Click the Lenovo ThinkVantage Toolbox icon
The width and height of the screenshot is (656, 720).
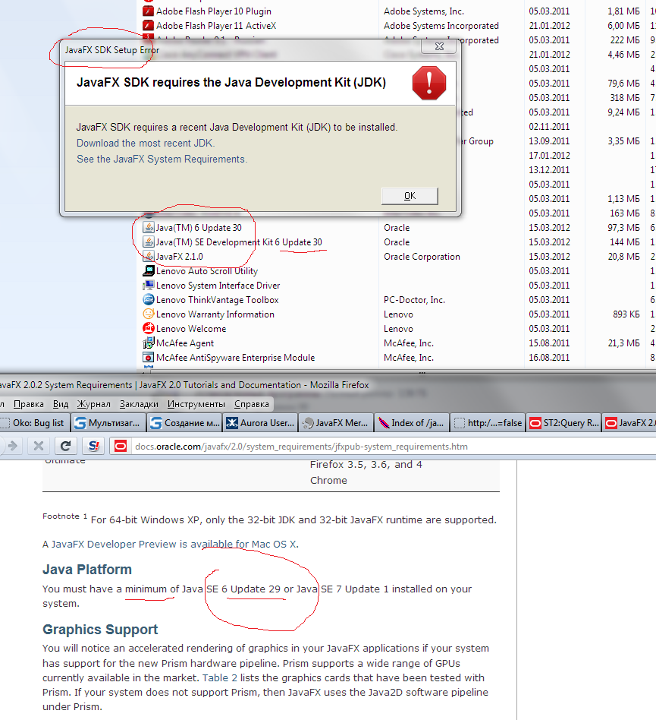149,300
